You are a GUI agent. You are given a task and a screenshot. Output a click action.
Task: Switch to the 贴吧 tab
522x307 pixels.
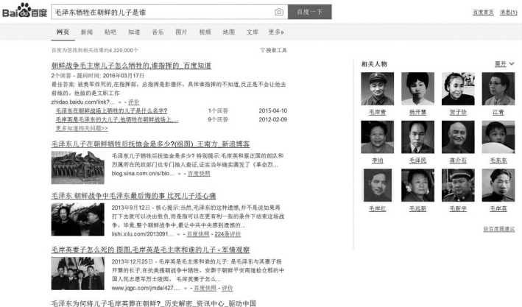[x=110, y=32]
